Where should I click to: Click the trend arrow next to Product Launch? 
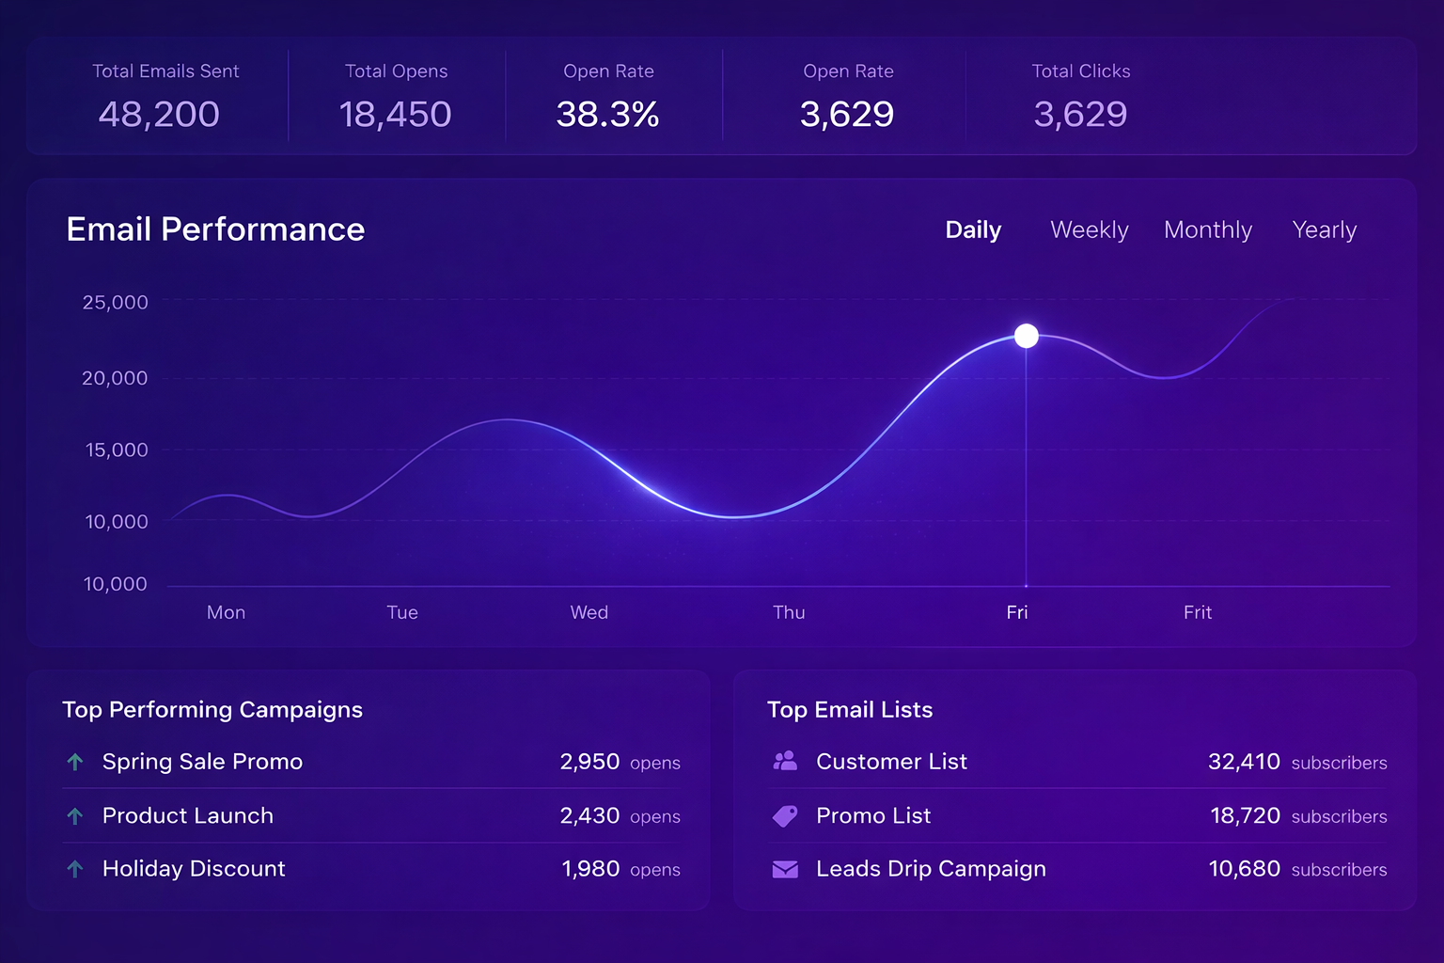click(75, 816)
